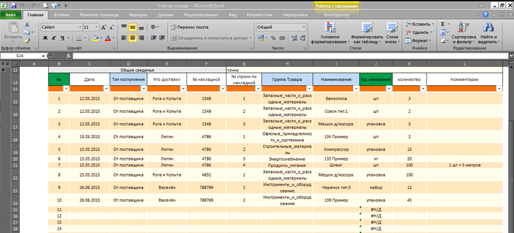This screenshot has height=233, width=514.
Task: Click the Increase decimal icon
Action: coord(294,39)
